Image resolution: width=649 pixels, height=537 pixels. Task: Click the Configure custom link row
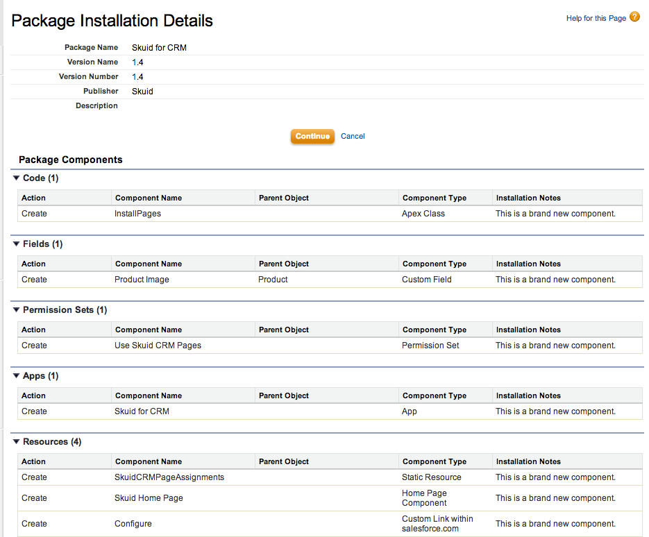(133, 524)
